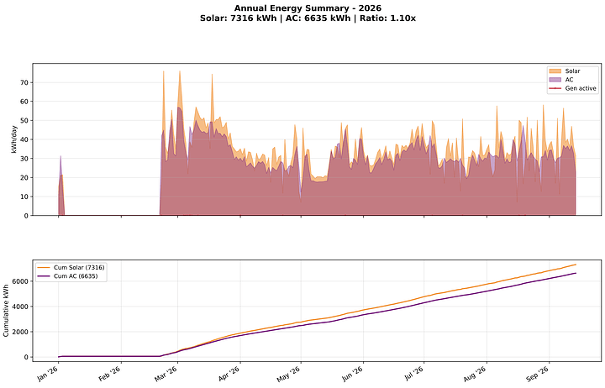Image resolution: width=605 pixels, height=388 pixels.
Task: Click the 'Gen active' legend label
Action: (581, 88)
